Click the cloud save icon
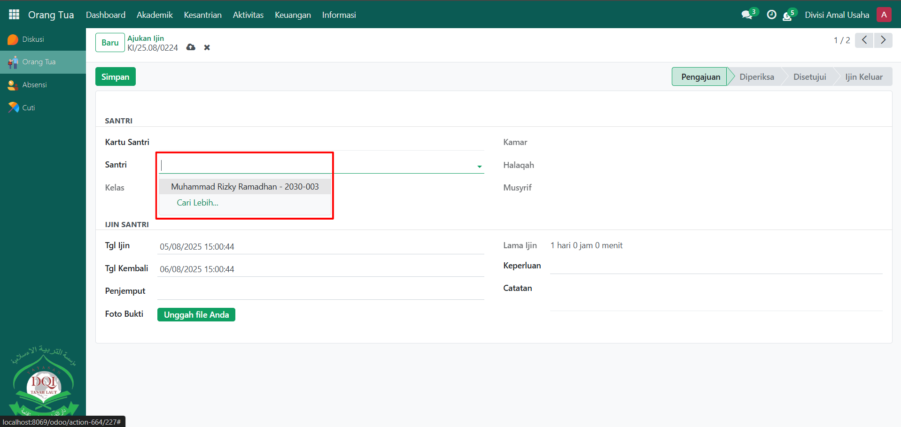 click(191, 47)
